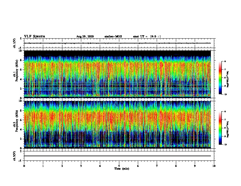241x186 pixels.
Task: Select the ch.1 "Frequency (kHz)" axis label
Action: [x=17, y=71]
